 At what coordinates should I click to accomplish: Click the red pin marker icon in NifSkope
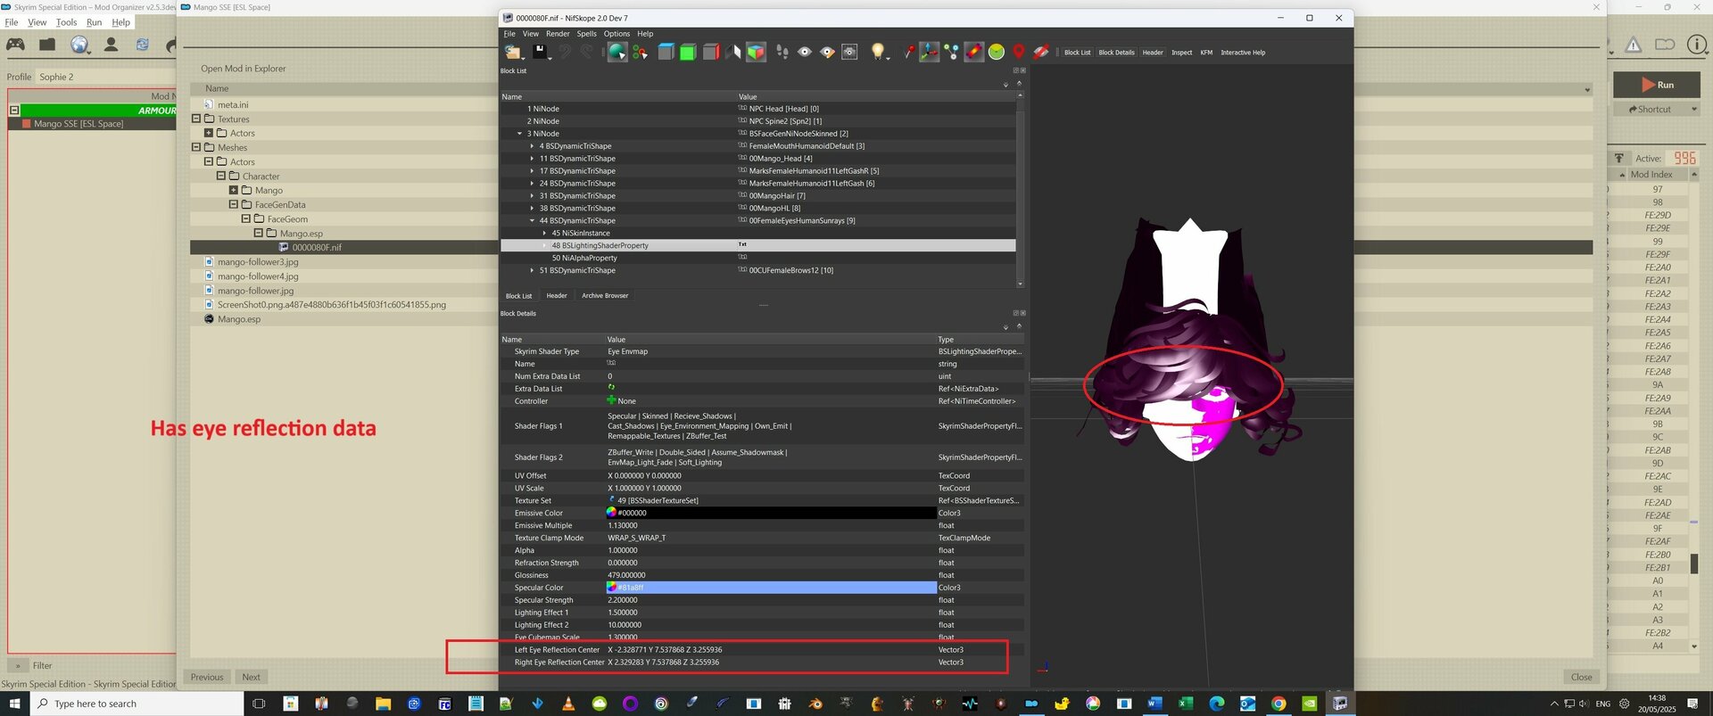(x=907, y=53)
